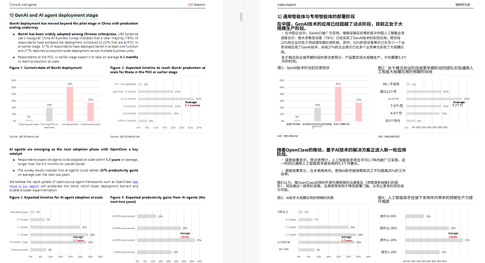This screenshot has height=263, width=485.
Task: Click the Chinese heading "1) 通用智能体与专用智能体的部署阶段"
Action: [316, 16]
